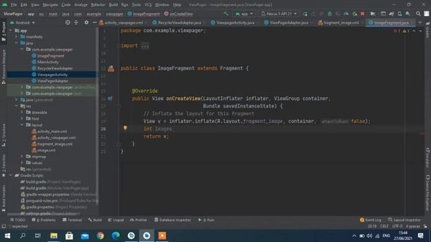The height and width of the screenshot is (242, 431).
Task: Stop the running app with the red square
Action: pos(362,13)
